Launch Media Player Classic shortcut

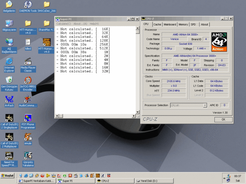click(x=28, y=65)
